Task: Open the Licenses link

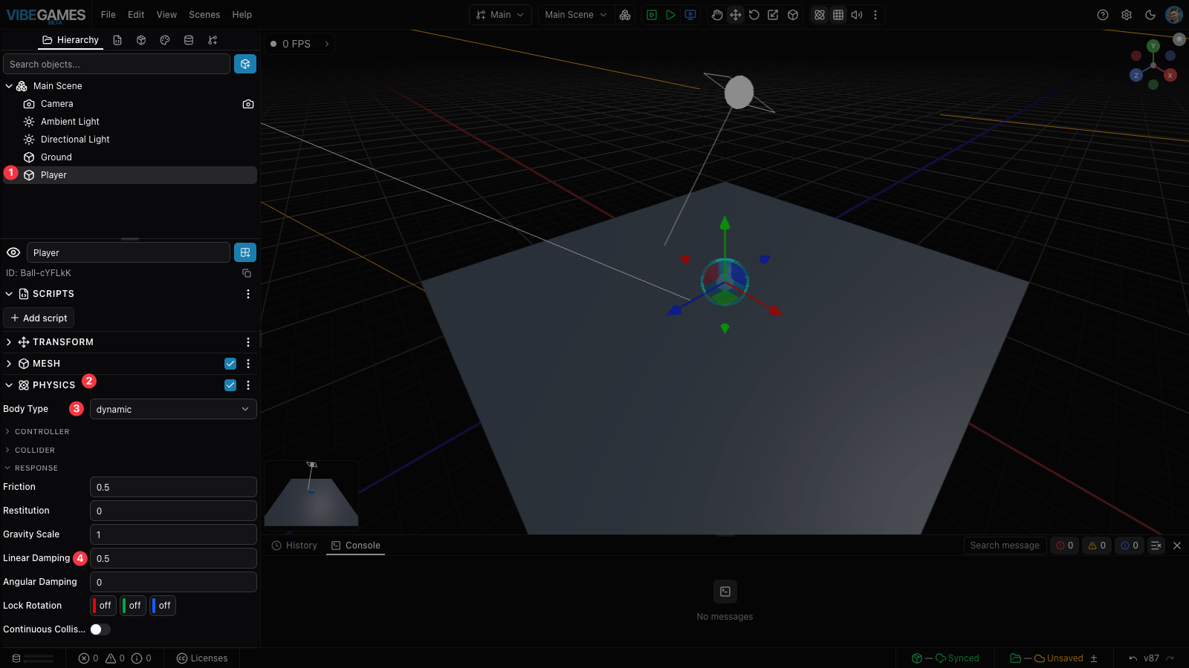Action: (202, 658)
